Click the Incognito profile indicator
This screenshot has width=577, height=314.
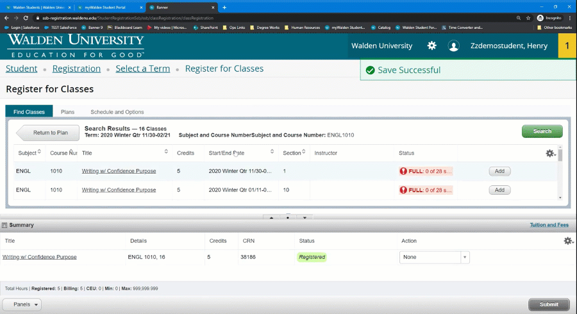549,18
